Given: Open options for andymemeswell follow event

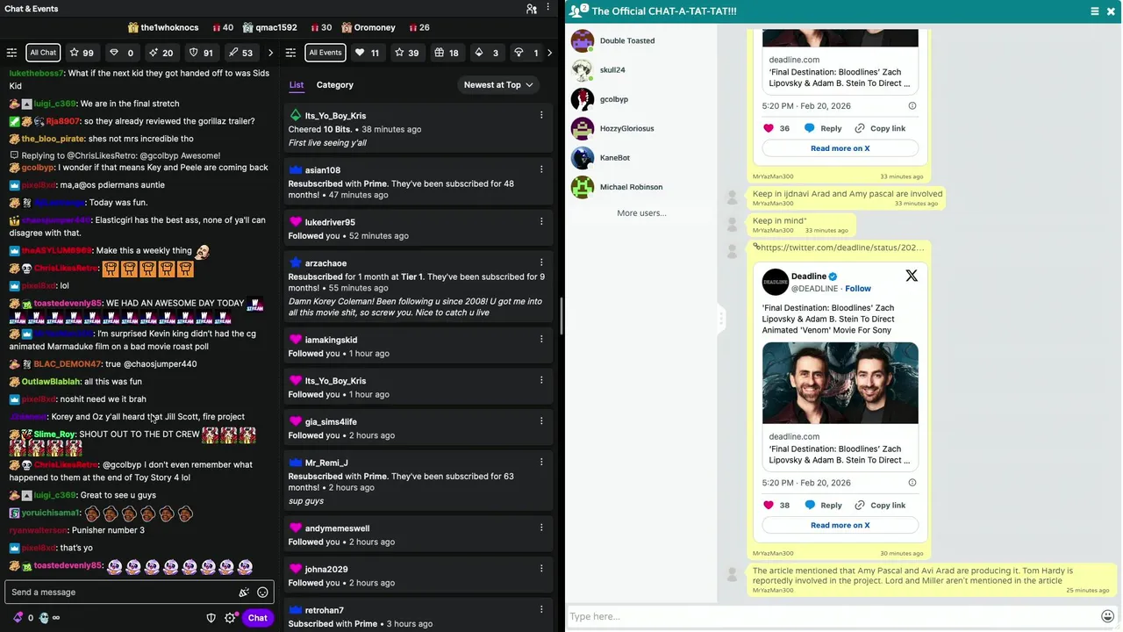Looking at the screenshot, I should point(541,528).
